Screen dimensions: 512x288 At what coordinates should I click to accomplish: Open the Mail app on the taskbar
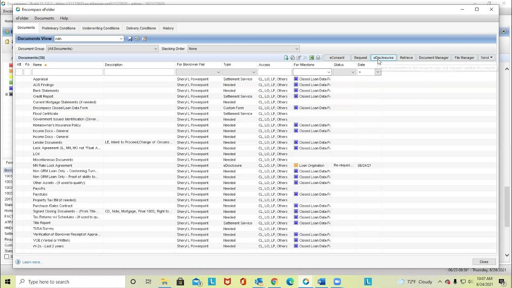coord(196,282)
